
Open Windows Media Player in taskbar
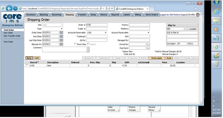pyautogui.click(x=216, y=29)
